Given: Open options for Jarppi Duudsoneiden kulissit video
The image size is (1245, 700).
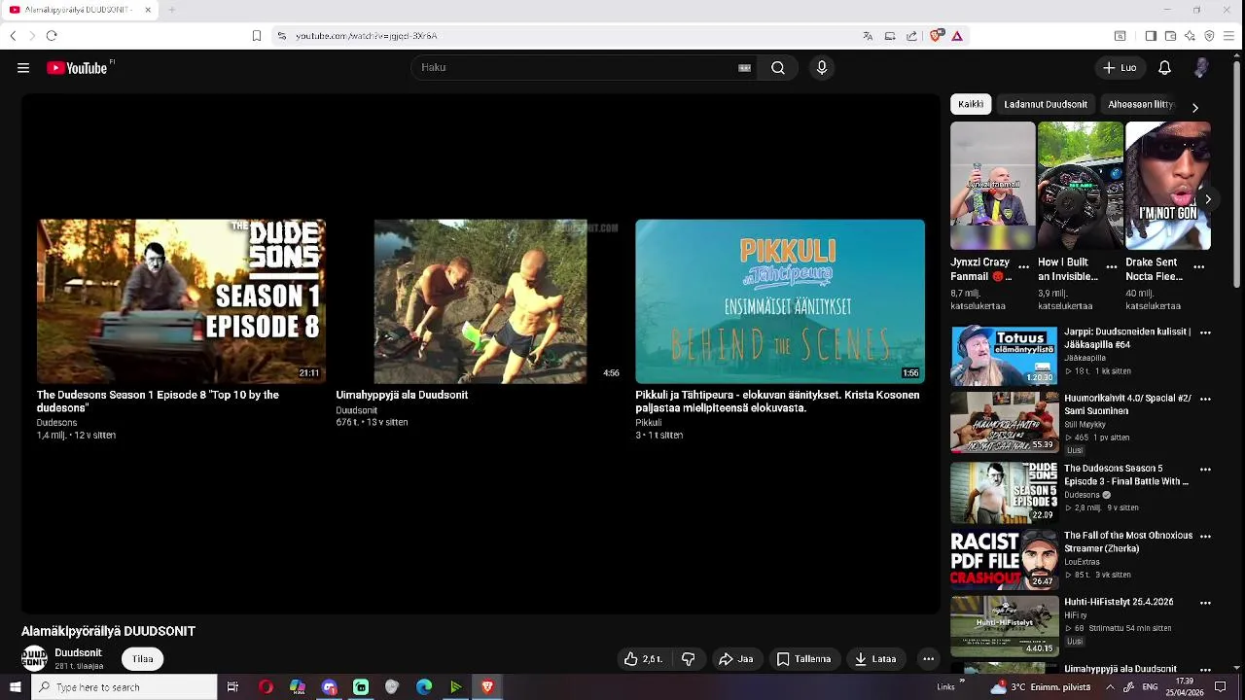Looking at the screenshot, I should point(1205,332).
